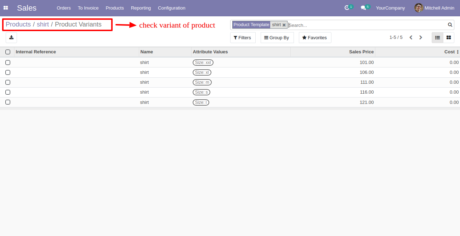The height and width of the screenshot is (236, 460).
Task: Click the 121.00 sales price
Action: point(367,102)
